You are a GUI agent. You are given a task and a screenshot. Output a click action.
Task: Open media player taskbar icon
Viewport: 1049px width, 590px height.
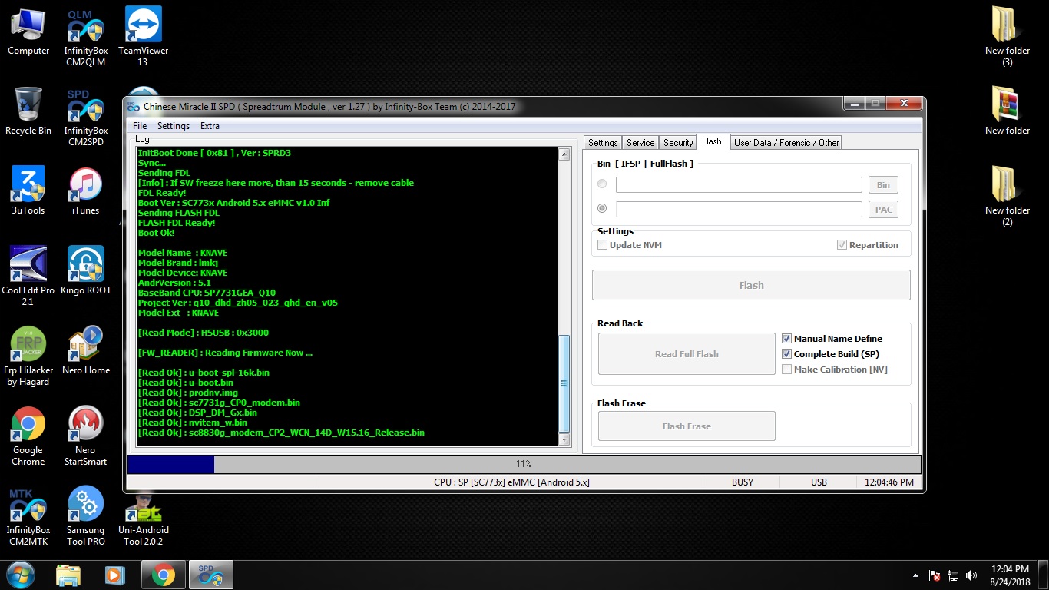[x=114, y=575]
